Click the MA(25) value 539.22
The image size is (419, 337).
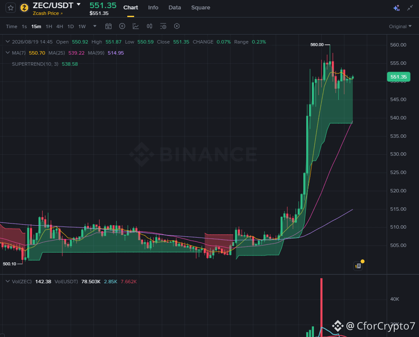pyautogui.click(x=76, y=53)
